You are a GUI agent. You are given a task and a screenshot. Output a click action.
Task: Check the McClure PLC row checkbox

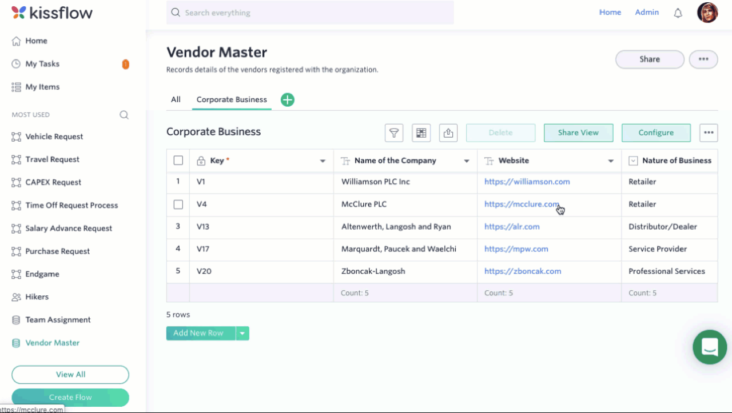178,204
